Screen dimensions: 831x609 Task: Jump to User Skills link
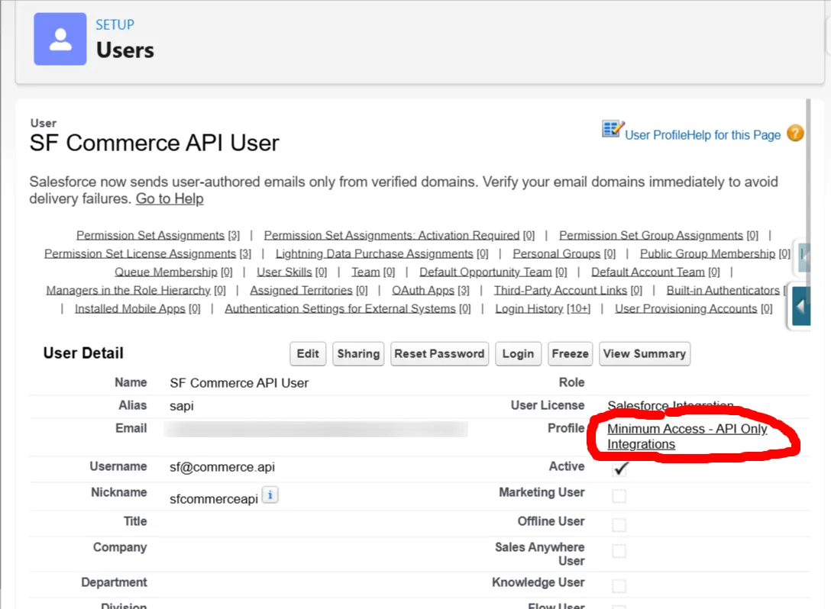292,272
